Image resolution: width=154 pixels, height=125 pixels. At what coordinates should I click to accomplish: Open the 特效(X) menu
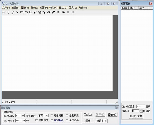(53, 8)
